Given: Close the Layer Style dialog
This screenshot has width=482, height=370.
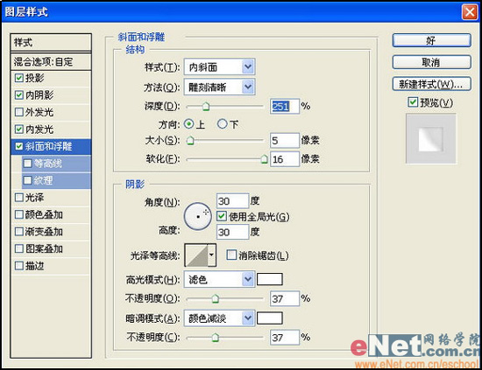Looking at the screenshot, I should [x=470, y=12].
